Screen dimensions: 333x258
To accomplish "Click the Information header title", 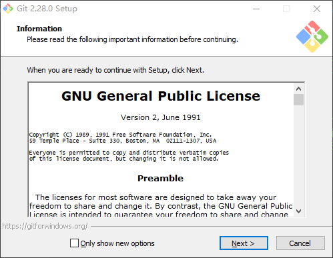I will 39,29.
